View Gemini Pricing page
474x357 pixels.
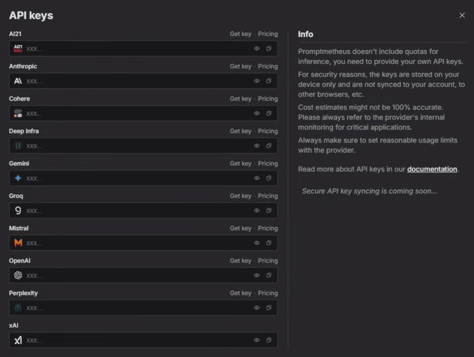(x=268, y=163)
